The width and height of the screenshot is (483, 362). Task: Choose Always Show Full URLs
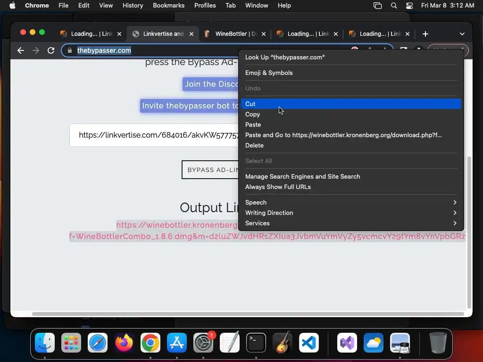coord(351,187)
